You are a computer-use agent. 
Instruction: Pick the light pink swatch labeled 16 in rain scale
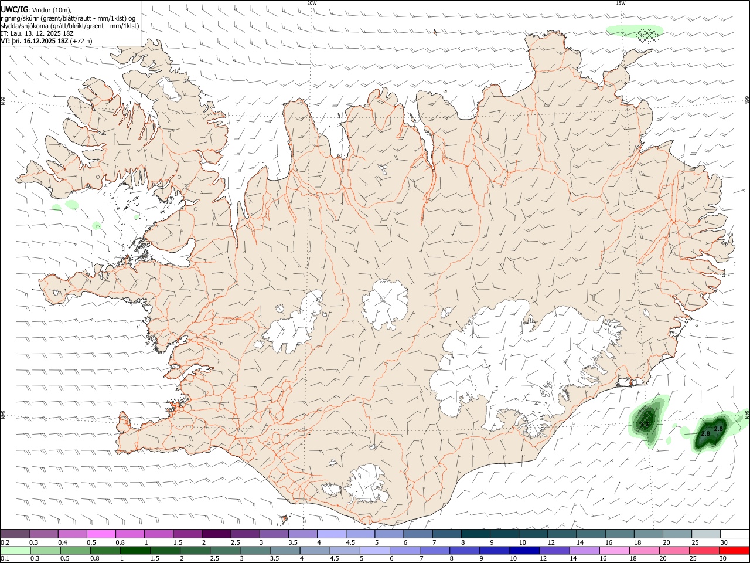pyautogui.click(x=613, y=550)
